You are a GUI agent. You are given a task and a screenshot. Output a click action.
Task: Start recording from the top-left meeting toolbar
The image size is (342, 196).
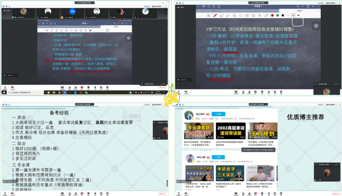point(88,87)
